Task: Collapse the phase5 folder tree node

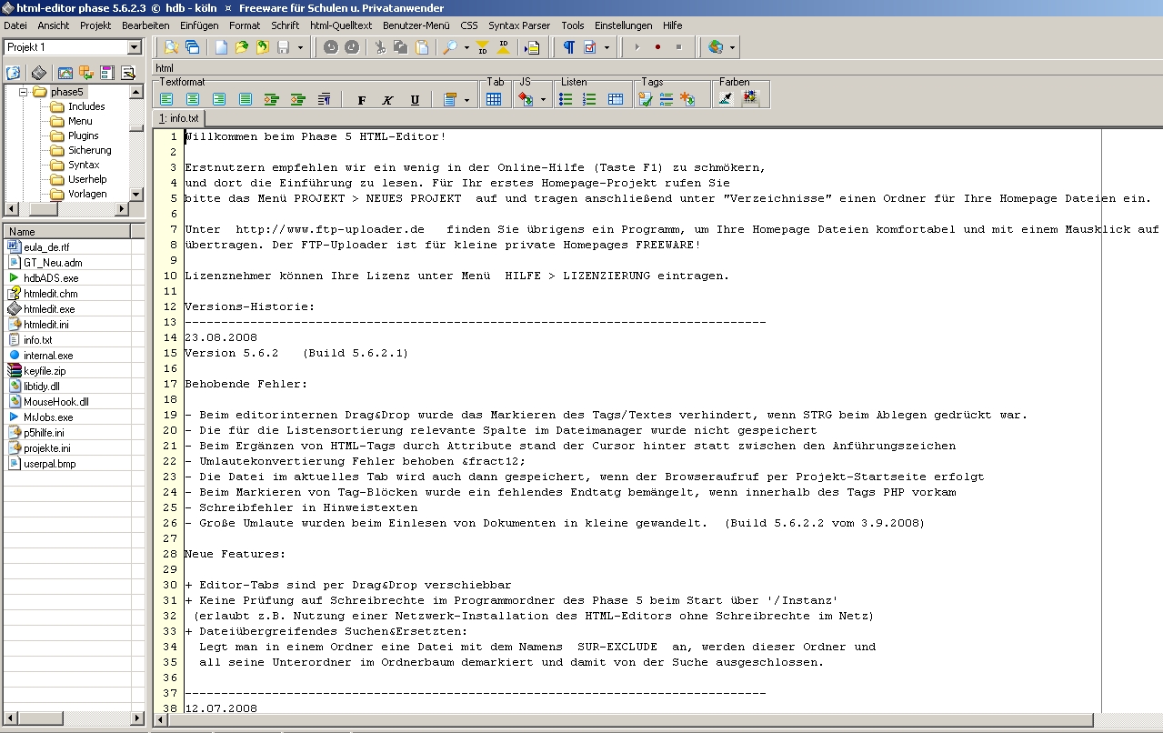Action: (x=24, y=92)
